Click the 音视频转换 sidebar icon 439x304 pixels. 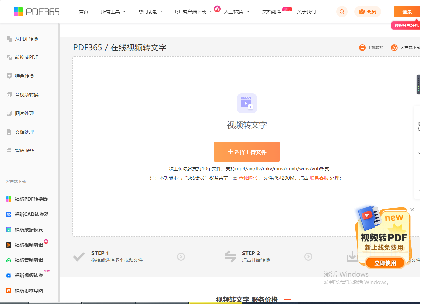click(9, 95)
